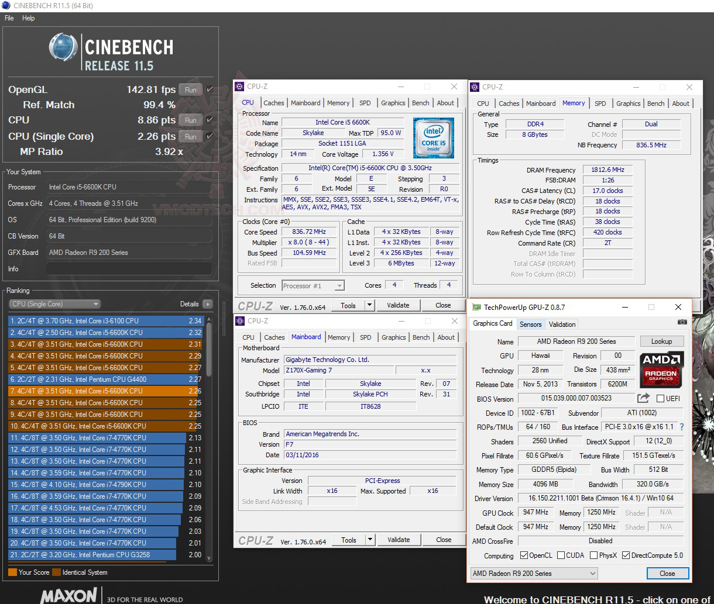Image resolution: width=714 pixels, height=604 pixels.
Task: Open the Cinebench Help menu
Action: pos(29,18)
